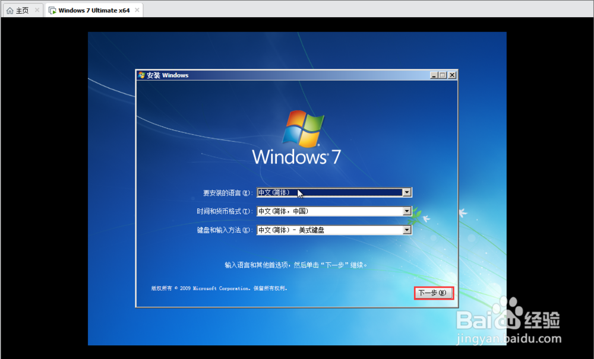Click the VM icon on Windows 7 tab
The height and width of the screenshot is (359, 594).
point(52,11)
